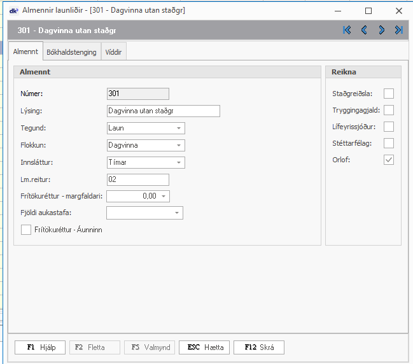Switch to the Bókhaldstenging tab
Viewport: 413px width, 364px height.
72,52
